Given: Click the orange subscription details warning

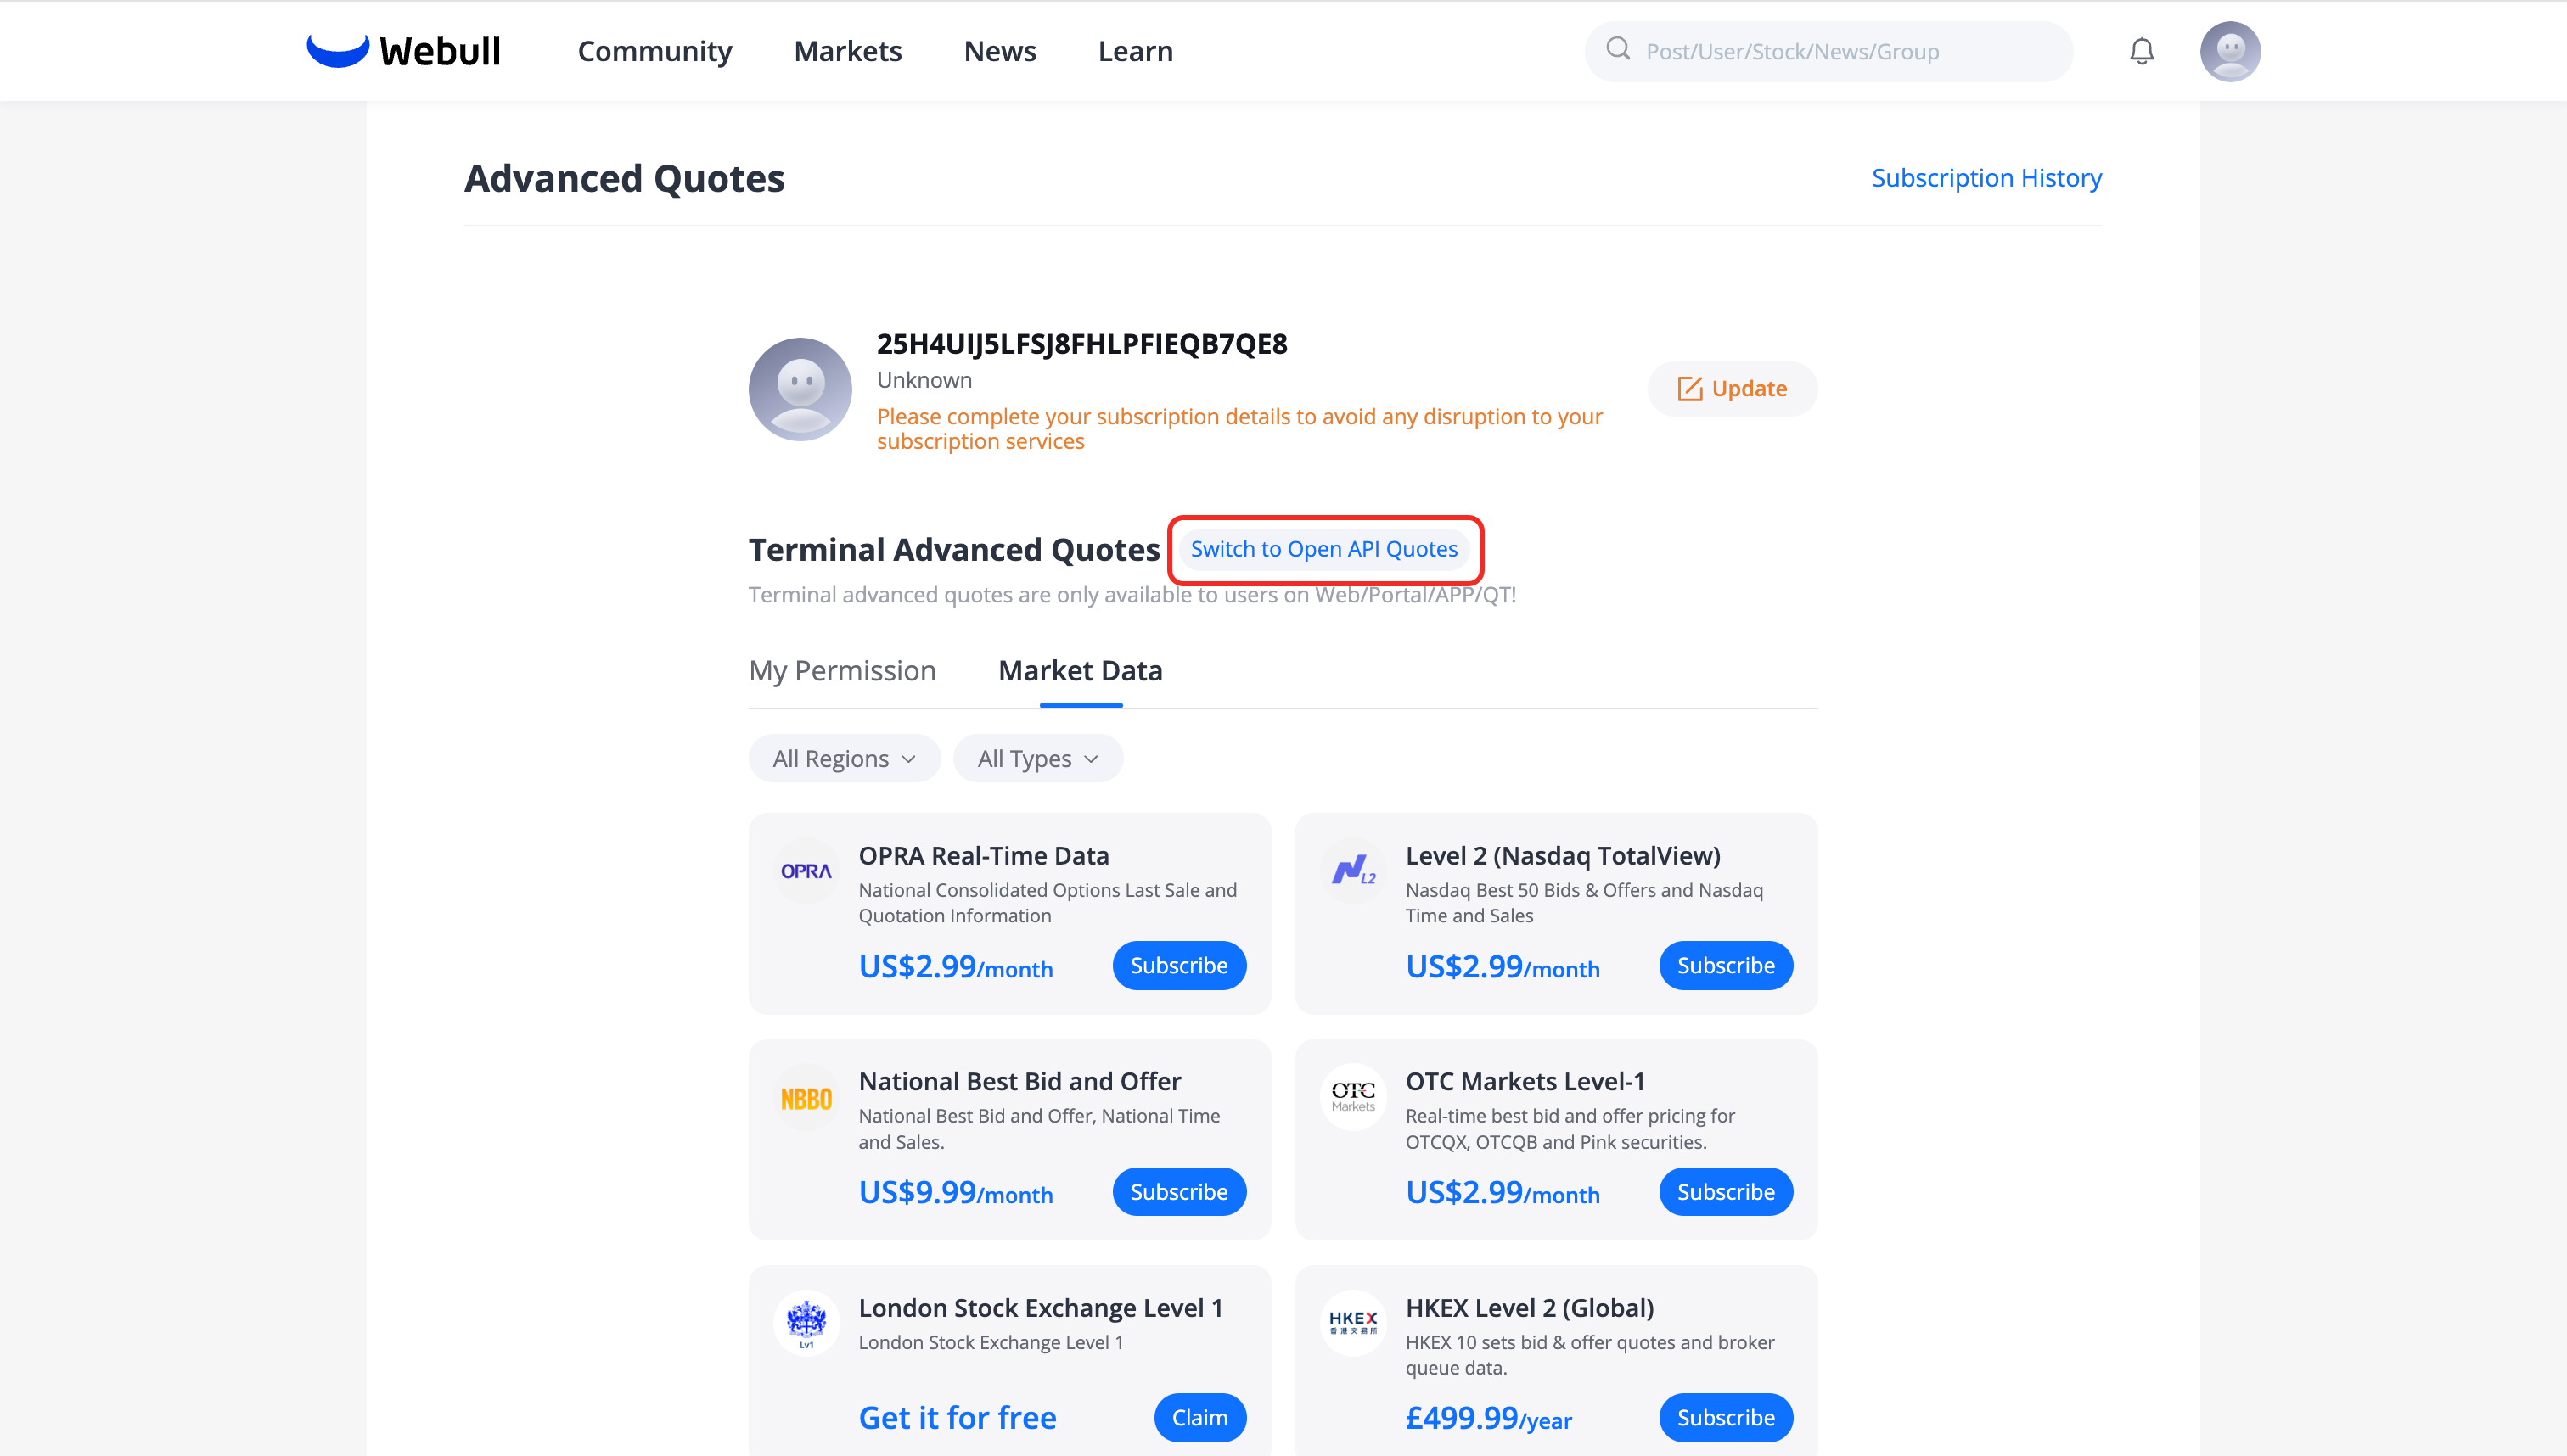Looking at the screenshot, I should tap(1239, 429).
